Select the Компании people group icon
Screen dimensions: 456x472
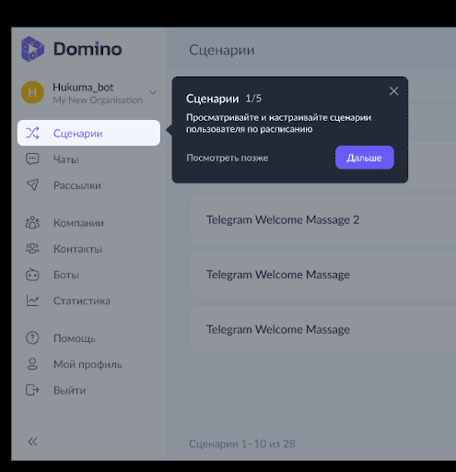(x=32, y=223)
